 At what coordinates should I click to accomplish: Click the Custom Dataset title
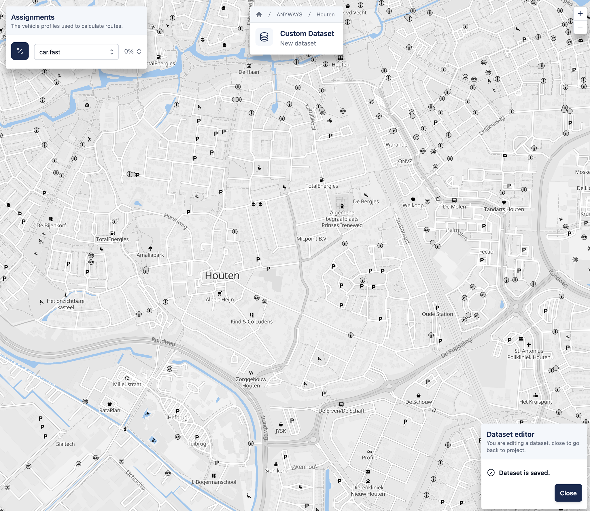pyautogui.click(x=307, y=34)
